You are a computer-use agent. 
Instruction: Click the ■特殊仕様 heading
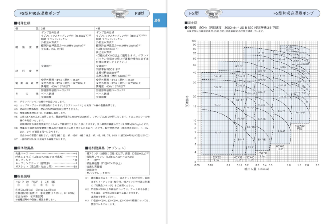click(x=22, y=23)
